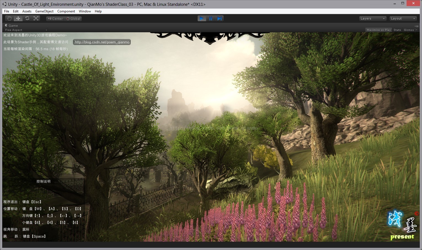The image size is (422, 250).
Task: Open the Assets menu
Action: click(x=27, y=11)
